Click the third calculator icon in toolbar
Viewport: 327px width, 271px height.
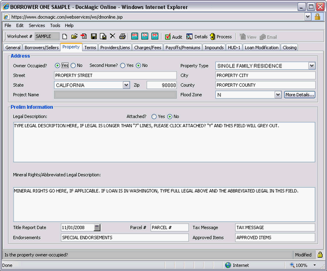pyautogui.click(x=154, y=36)
